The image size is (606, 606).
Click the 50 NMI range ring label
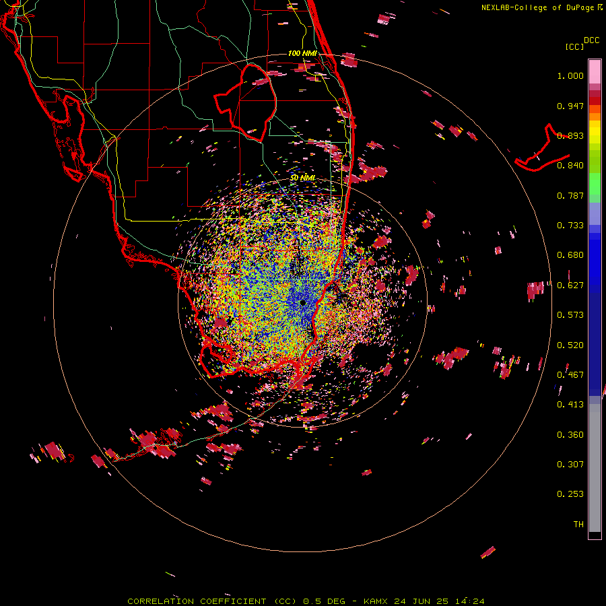302,178
